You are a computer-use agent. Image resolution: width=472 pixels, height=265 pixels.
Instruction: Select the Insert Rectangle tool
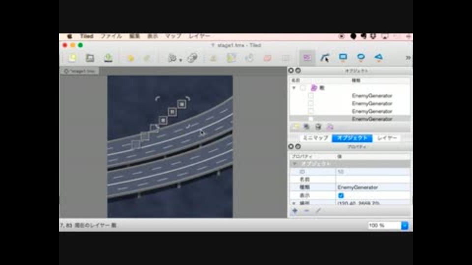tap(343, 57)
